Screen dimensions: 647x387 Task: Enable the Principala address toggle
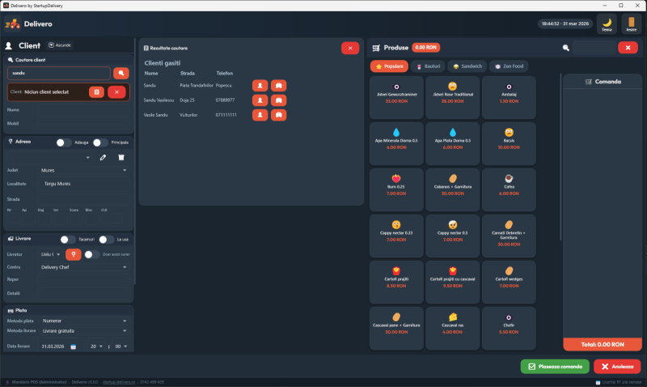point(100,142)
